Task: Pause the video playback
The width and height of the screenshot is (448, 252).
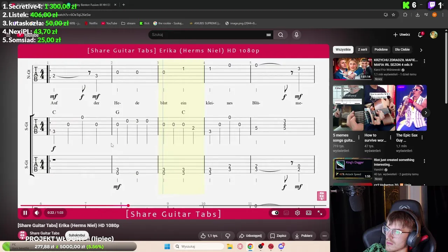Action: coord(25,212)
